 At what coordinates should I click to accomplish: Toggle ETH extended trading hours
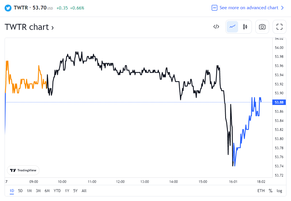(x=261, y=191)
